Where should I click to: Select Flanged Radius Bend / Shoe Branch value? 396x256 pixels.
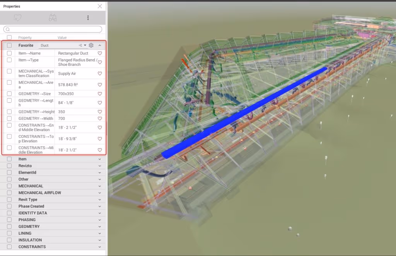(77, 62)
